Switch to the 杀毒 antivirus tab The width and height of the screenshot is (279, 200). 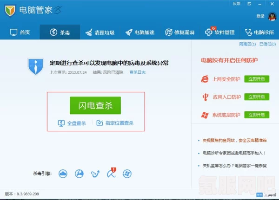(60, 32)
